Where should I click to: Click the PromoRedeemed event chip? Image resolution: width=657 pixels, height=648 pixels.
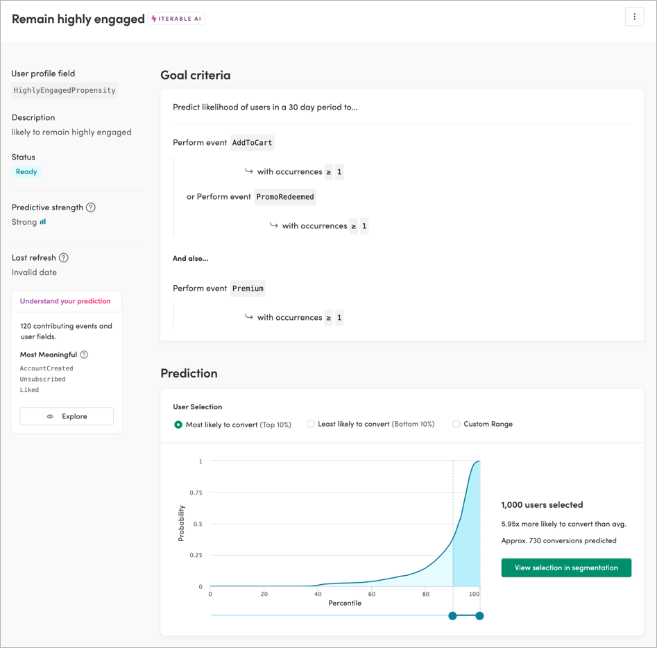point(284,196)
